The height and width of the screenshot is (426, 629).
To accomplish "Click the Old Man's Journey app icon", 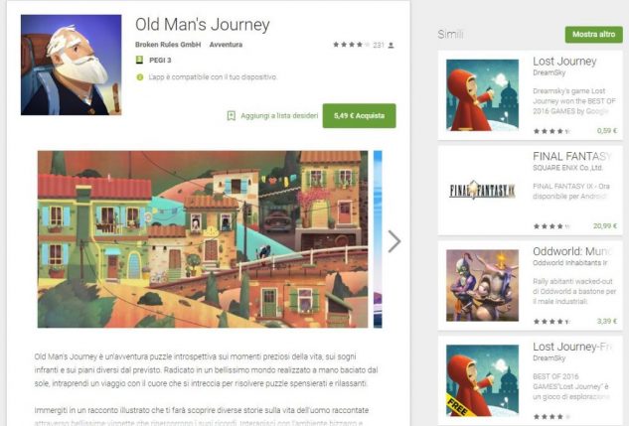I will click(x=71, y=65).
